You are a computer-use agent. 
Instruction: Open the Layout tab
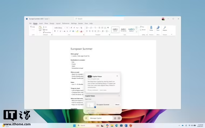point(58,23)
